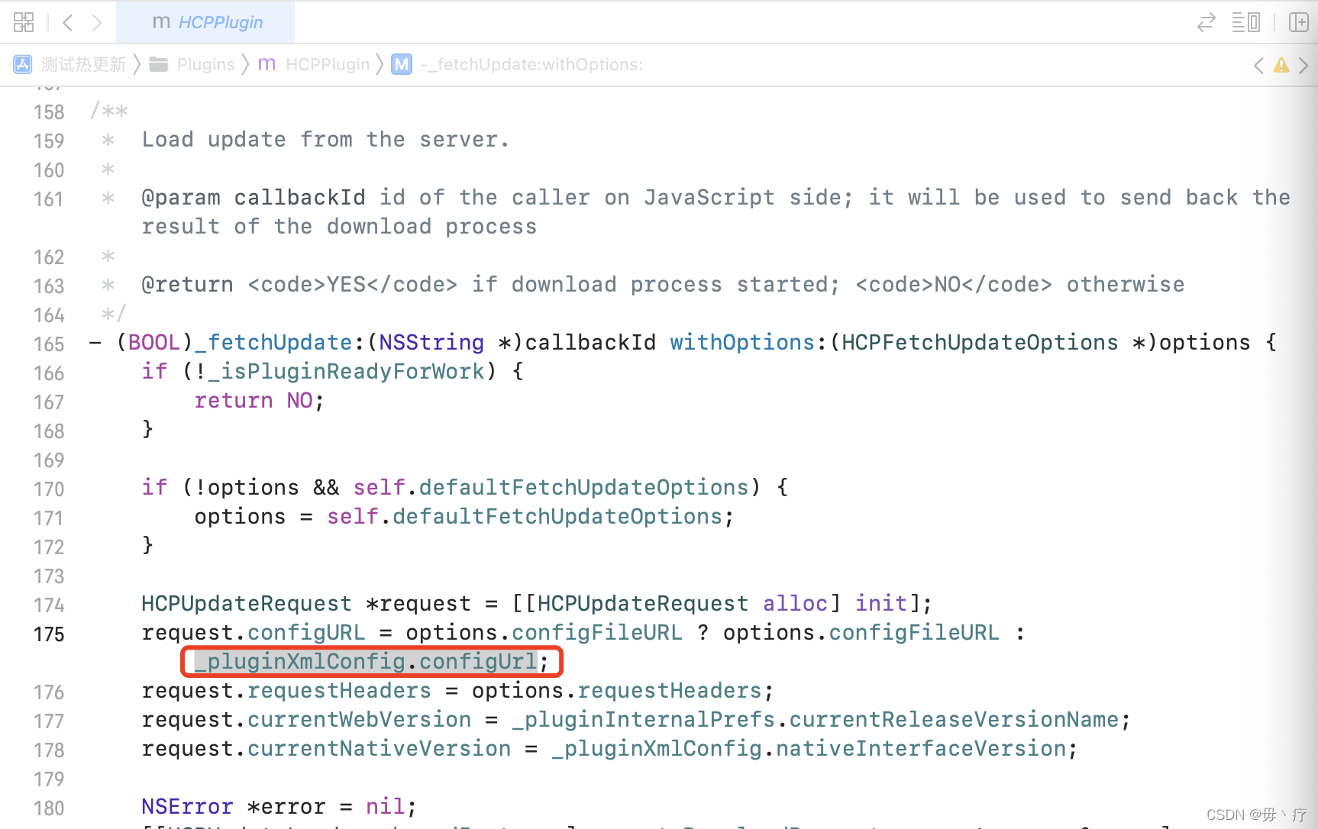
Task: Click nativeInterfaceVersion identifier
Action: tap(921, 748)
